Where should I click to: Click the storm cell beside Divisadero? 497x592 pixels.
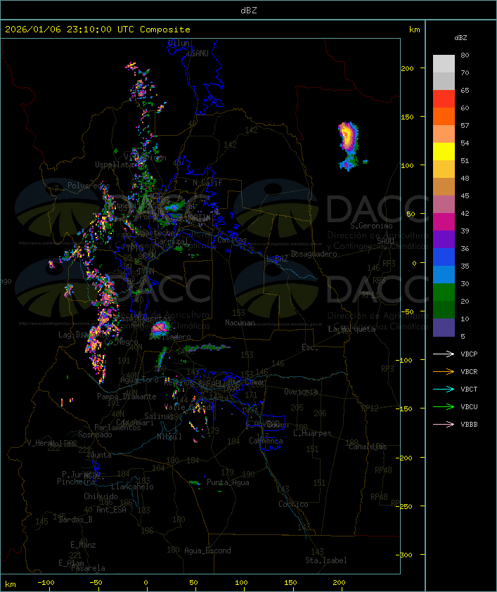coord(160,328)
